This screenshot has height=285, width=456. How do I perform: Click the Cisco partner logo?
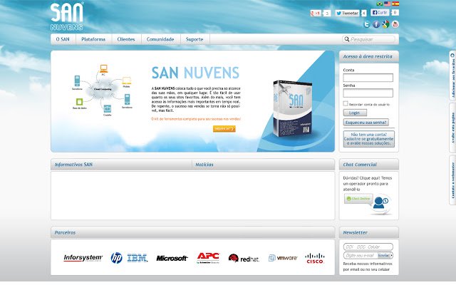pos(315,258)
